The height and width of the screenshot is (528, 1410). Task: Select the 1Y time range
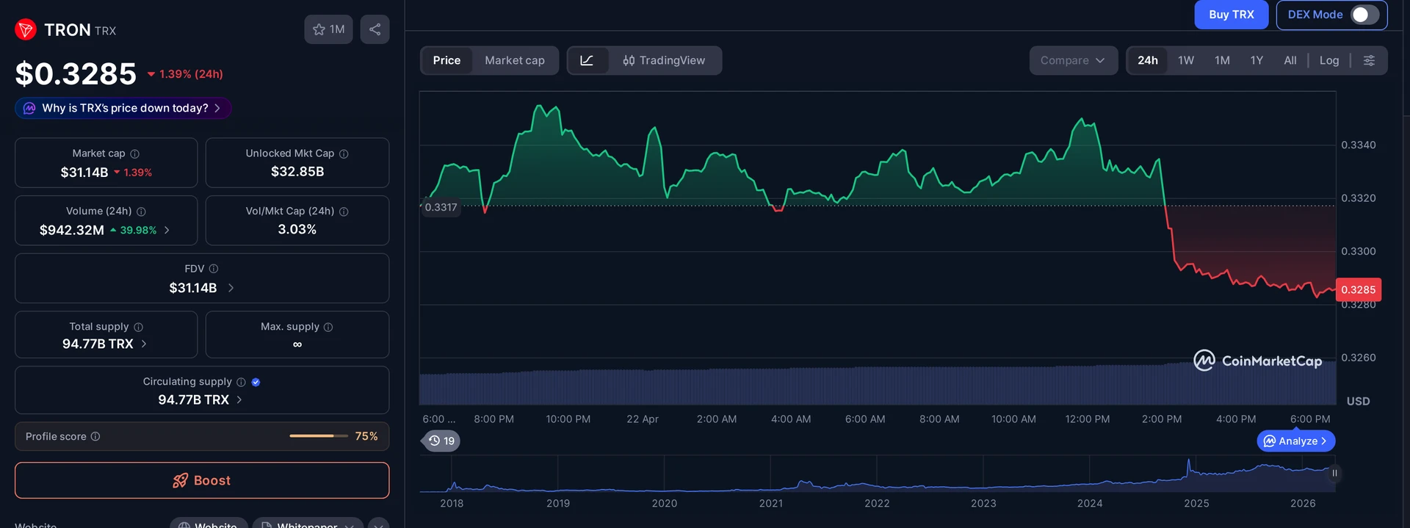[x=1257, y=60]
